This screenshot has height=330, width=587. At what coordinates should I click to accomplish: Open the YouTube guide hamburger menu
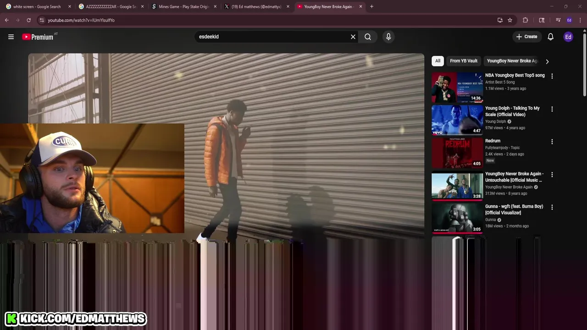[11, 37]
